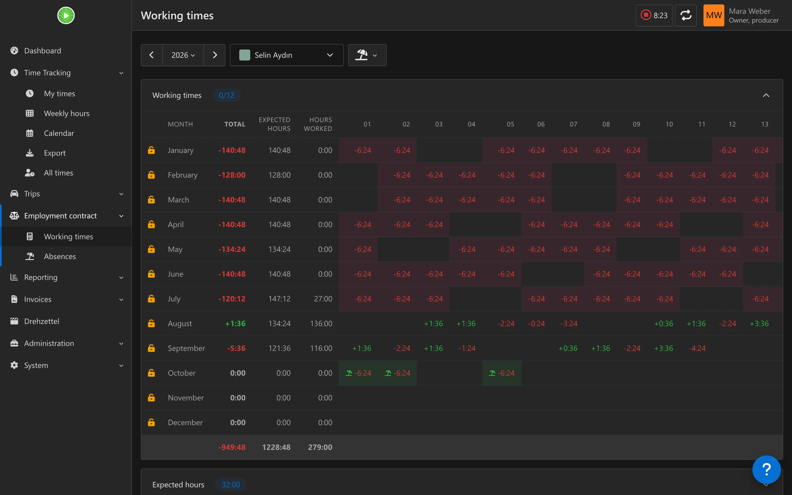
Task: Open Weekly hours page
Action: [x=66, y=113]
